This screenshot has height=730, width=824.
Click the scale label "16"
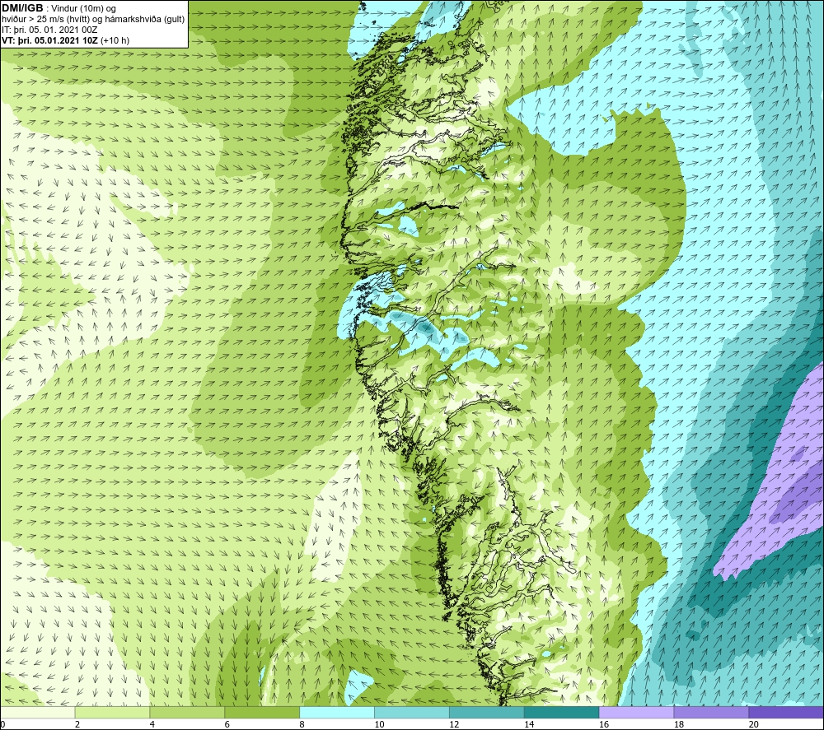(x=604, y=724)
